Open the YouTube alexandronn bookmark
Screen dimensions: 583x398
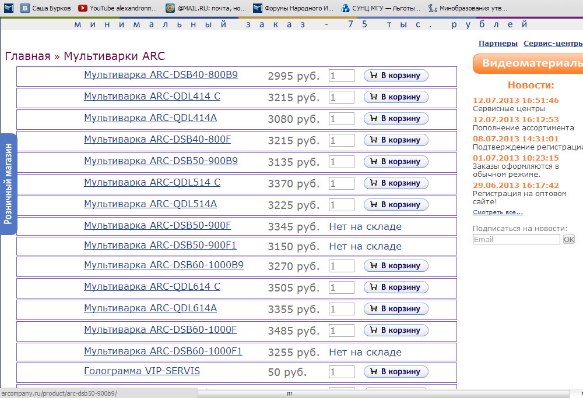118,8
